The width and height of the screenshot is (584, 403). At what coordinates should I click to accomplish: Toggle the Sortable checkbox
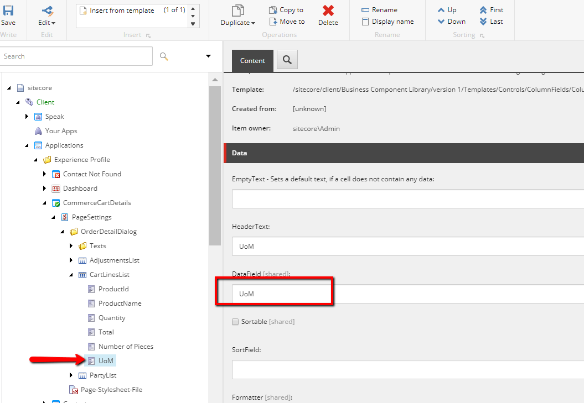pos(235,322)
